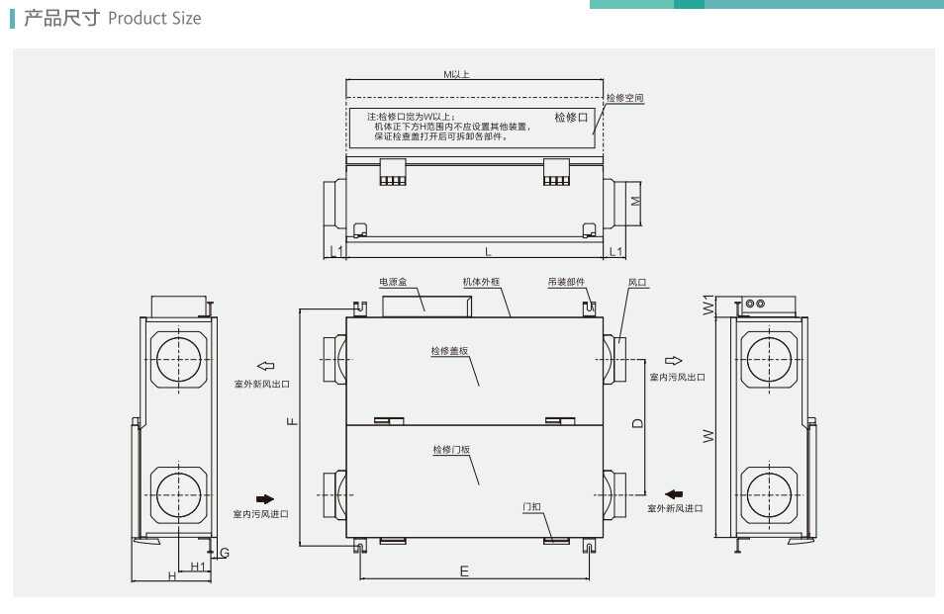Click the 检修口 text in the note box

(x=571, y=118)
